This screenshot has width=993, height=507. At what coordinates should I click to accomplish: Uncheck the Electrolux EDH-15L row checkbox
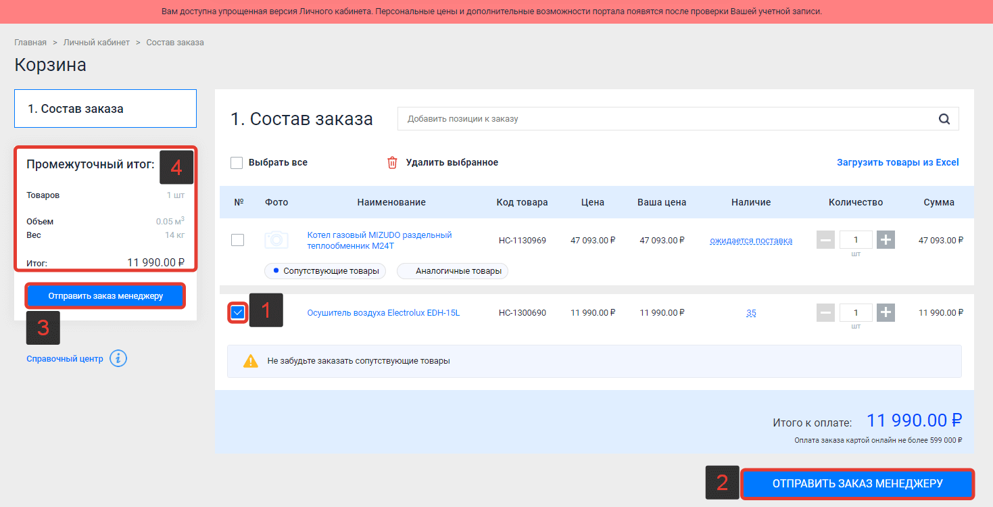237,312
